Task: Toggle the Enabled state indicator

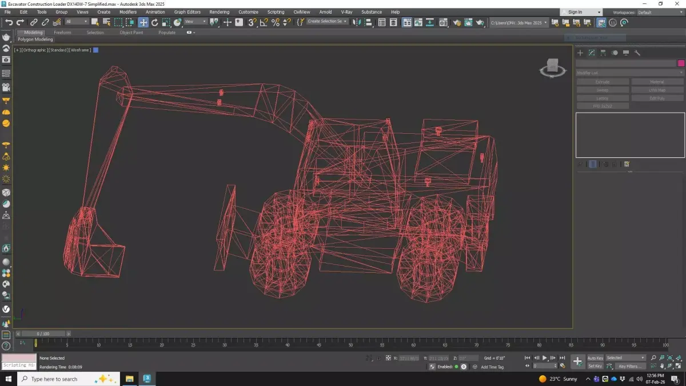Action: click(x=456, y=367)
